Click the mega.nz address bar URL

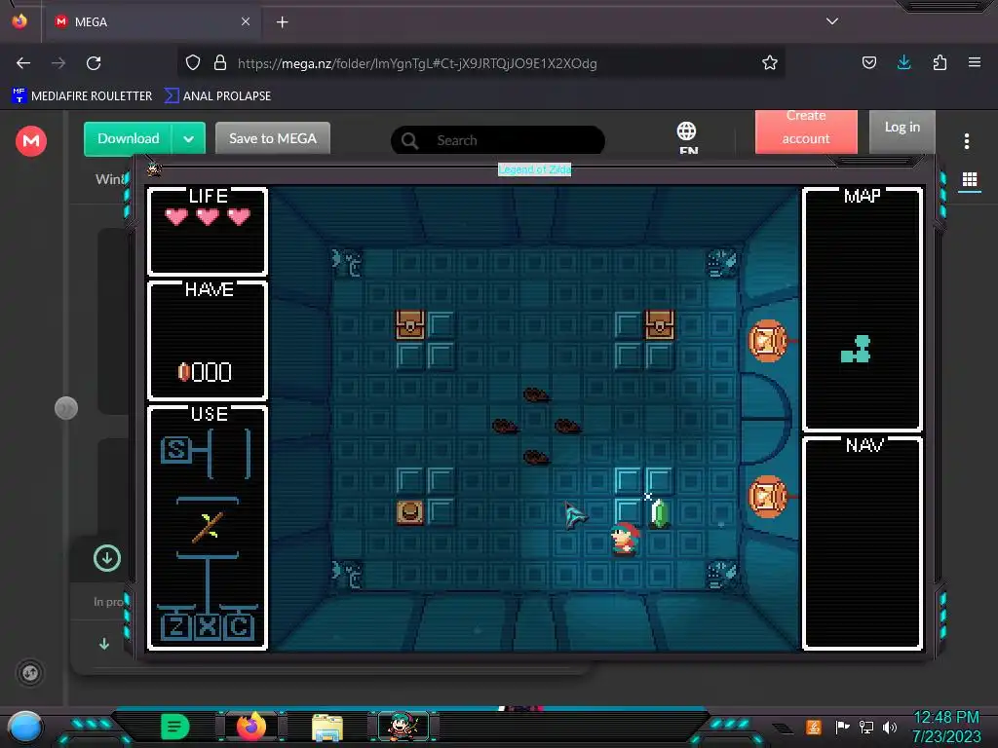pos(417,63)
